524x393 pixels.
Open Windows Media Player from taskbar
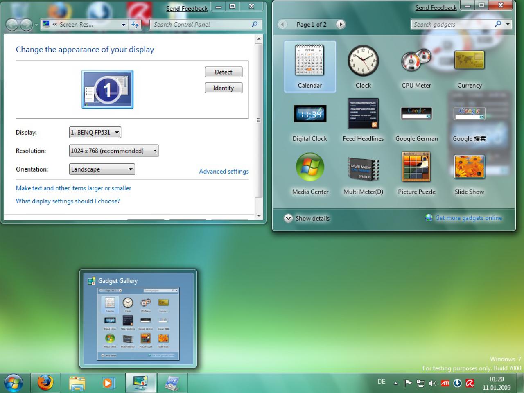(108, 383)
